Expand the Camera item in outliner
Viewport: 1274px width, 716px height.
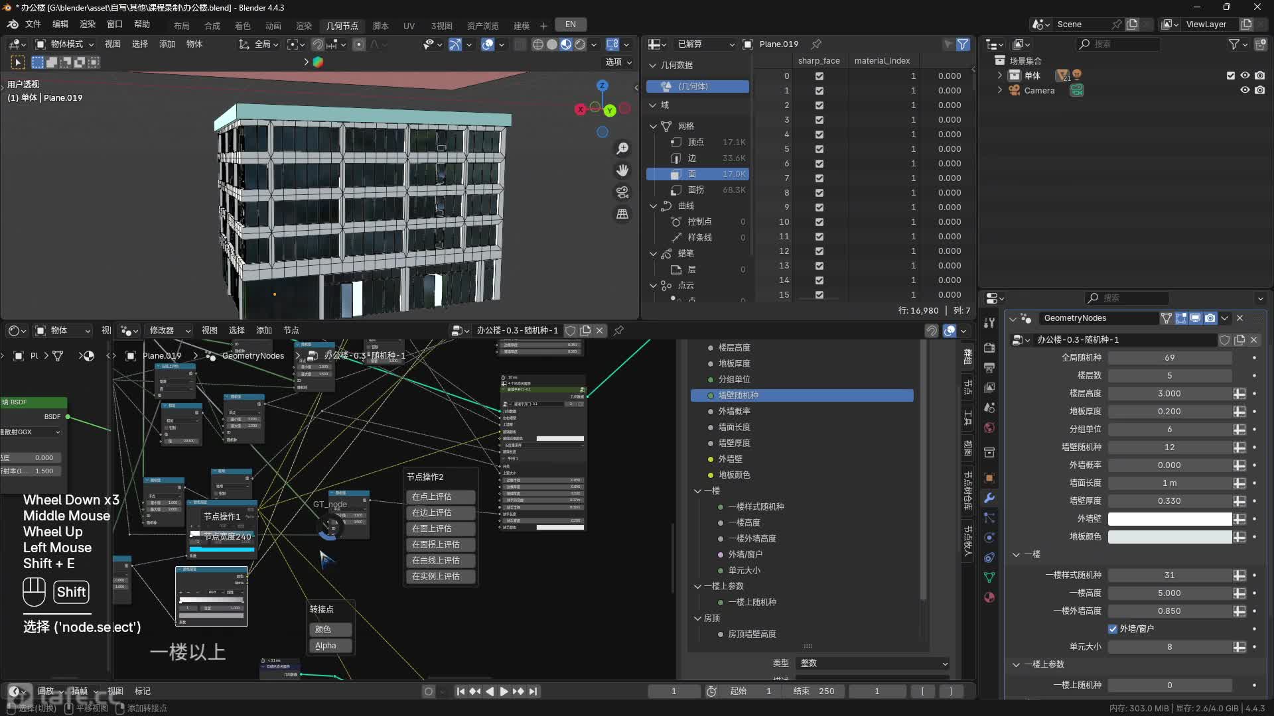point(1000,90)
